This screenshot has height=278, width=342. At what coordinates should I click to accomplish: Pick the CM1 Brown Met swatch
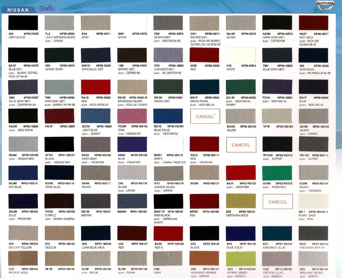[x=204, y=23]
